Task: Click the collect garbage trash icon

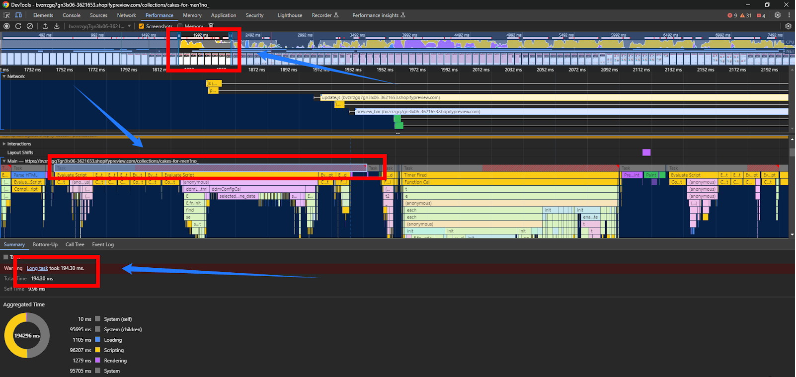Action: [211, 26]
